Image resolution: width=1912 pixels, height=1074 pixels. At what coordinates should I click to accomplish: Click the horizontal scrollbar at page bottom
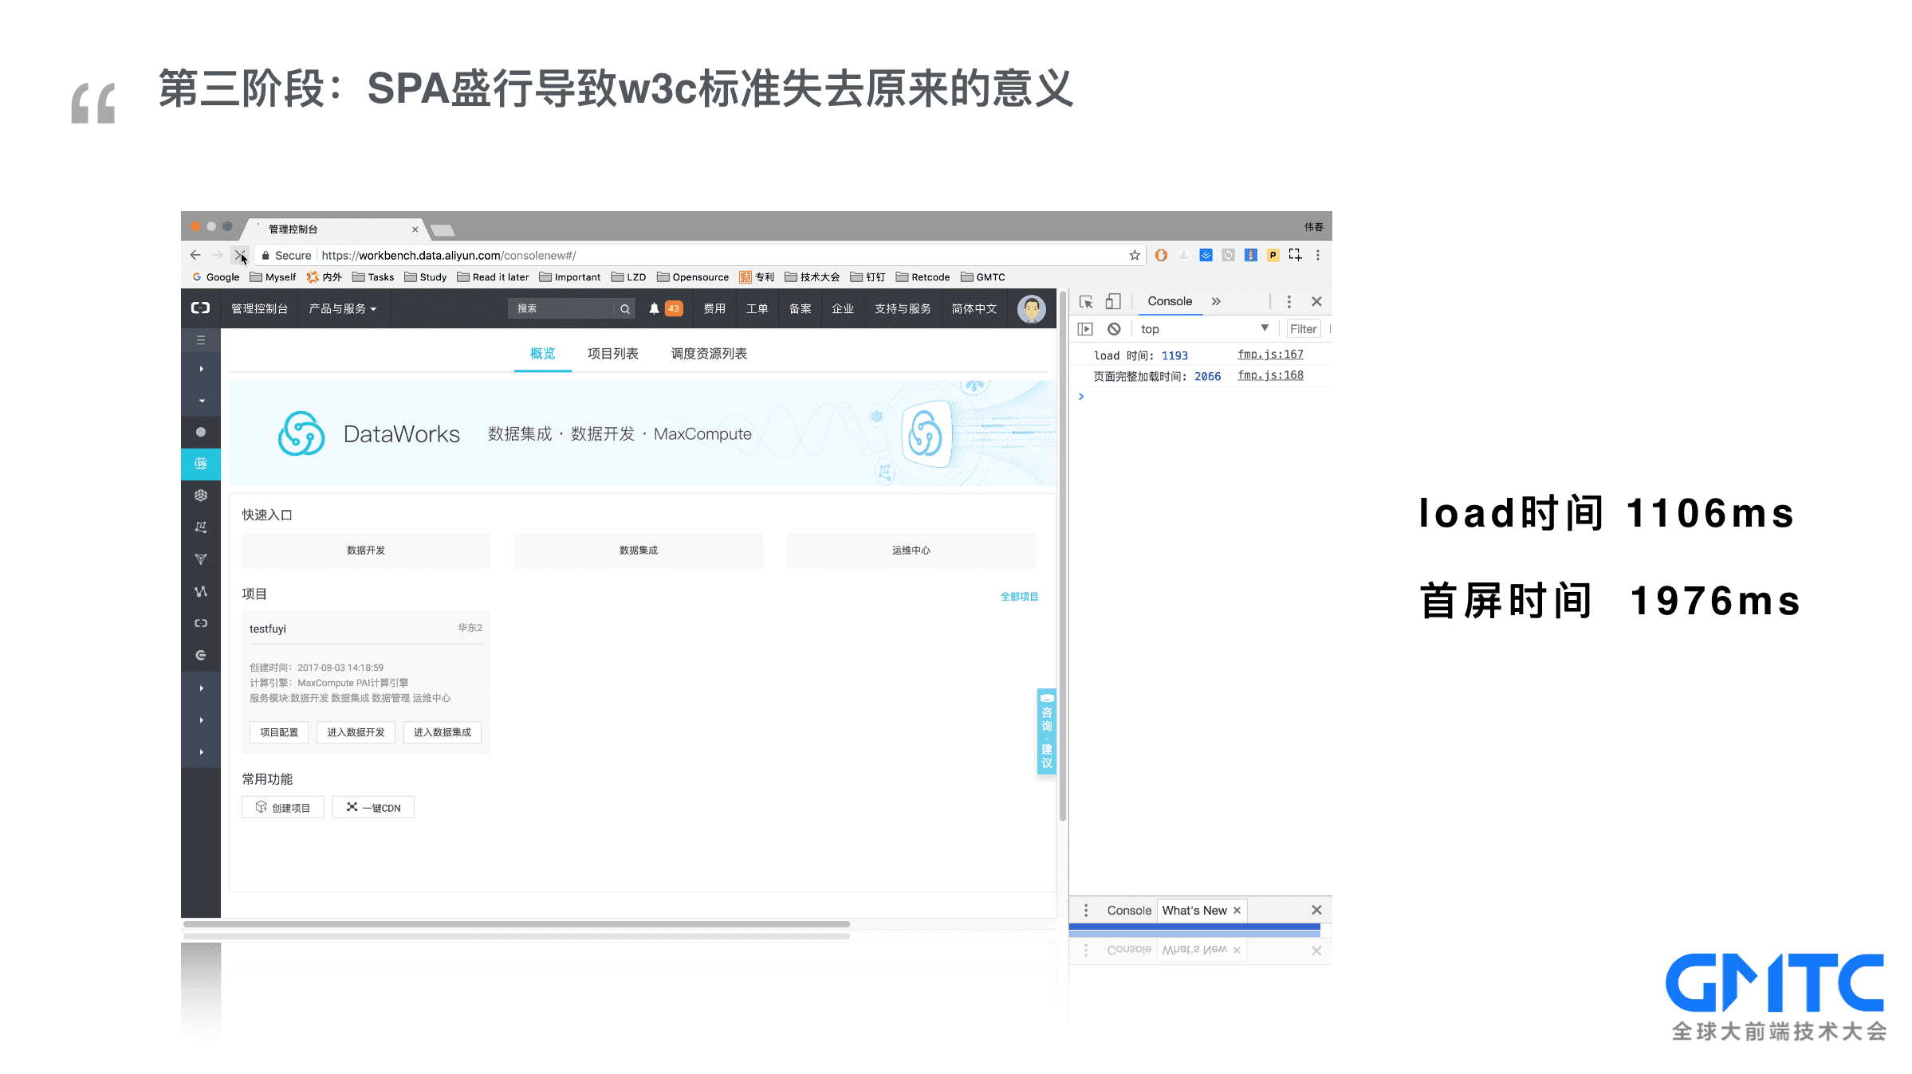(516, 924)
